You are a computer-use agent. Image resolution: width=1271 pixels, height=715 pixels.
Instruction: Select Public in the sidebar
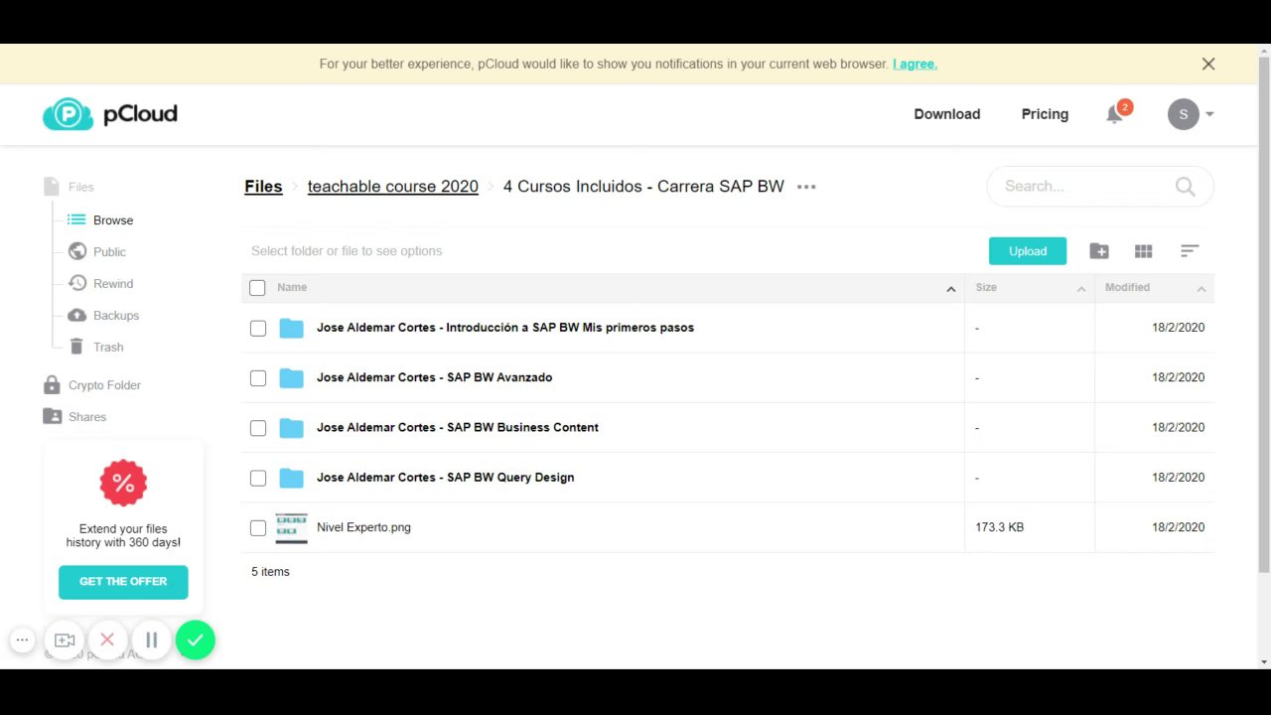(109, 252)
